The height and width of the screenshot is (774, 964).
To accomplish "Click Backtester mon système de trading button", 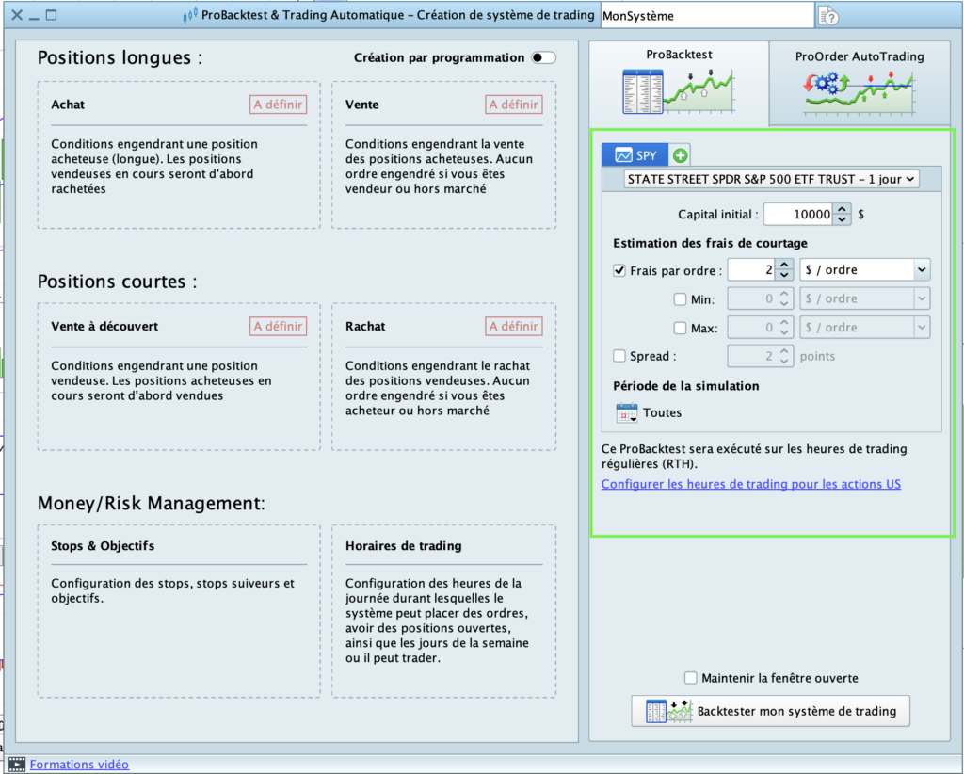I will pos(771,711).
